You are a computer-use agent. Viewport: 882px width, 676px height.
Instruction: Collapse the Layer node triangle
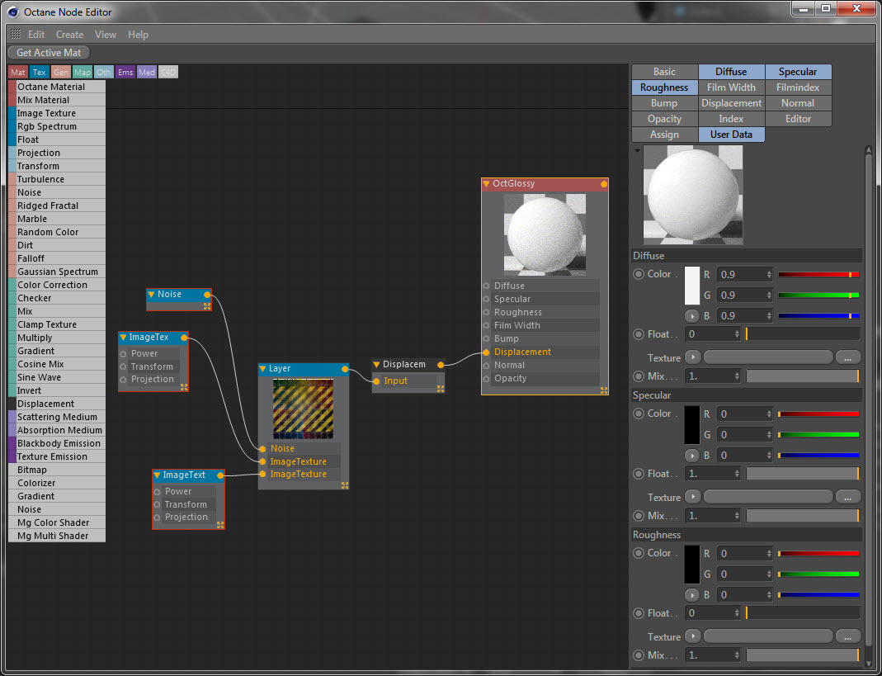[262, 369]
